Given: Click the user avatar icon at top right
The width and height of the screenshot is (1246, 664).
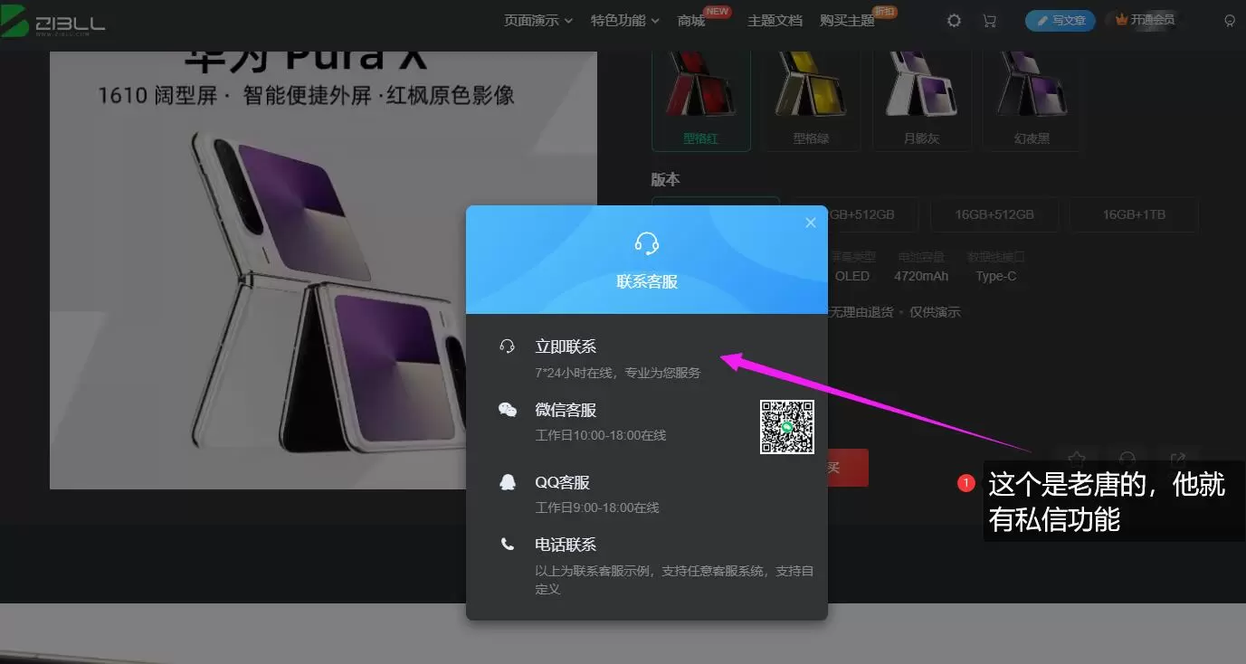Looking at the screenshot, I should coord(1230,20).
